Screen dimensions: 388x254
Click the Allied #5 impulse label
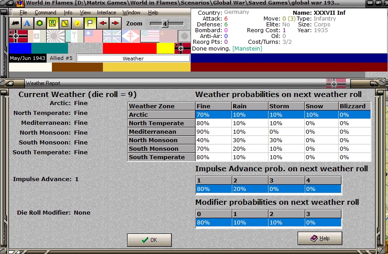(61, 58)
